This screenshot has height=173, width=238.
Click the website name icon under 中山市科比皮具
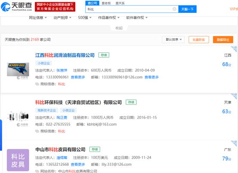(x=37, y=171)
